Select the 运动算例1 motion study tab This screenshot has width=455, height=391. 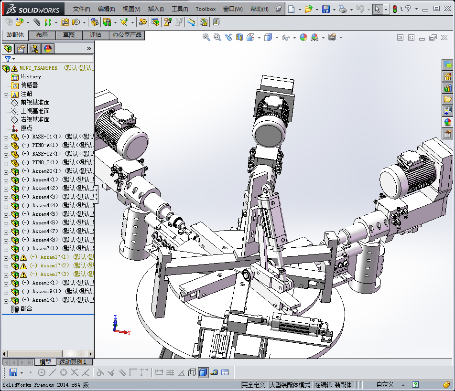[x=73, y=362]
